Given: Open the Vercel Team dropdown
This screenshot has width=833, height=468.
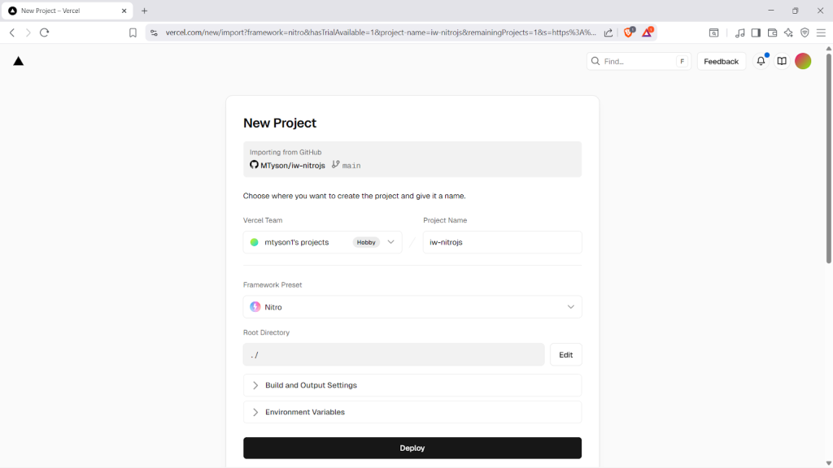Looking at the screenshot, I should 322,242.
